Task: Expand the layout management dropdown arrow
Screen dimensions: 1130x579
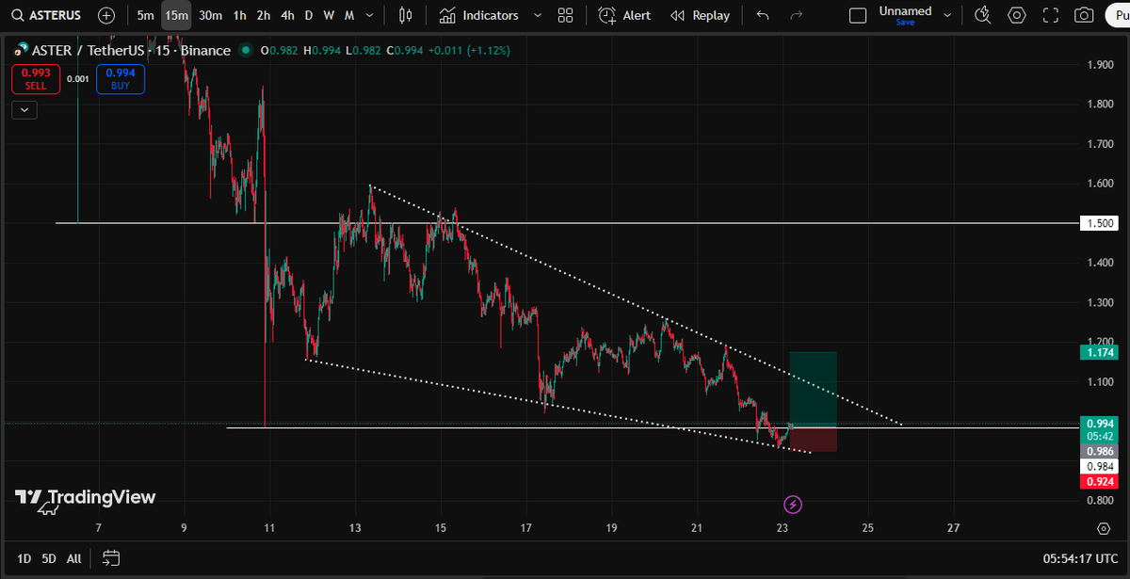Action: point(947,16)
